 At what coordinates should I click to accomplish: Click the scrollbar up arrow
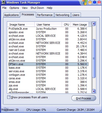94,24
